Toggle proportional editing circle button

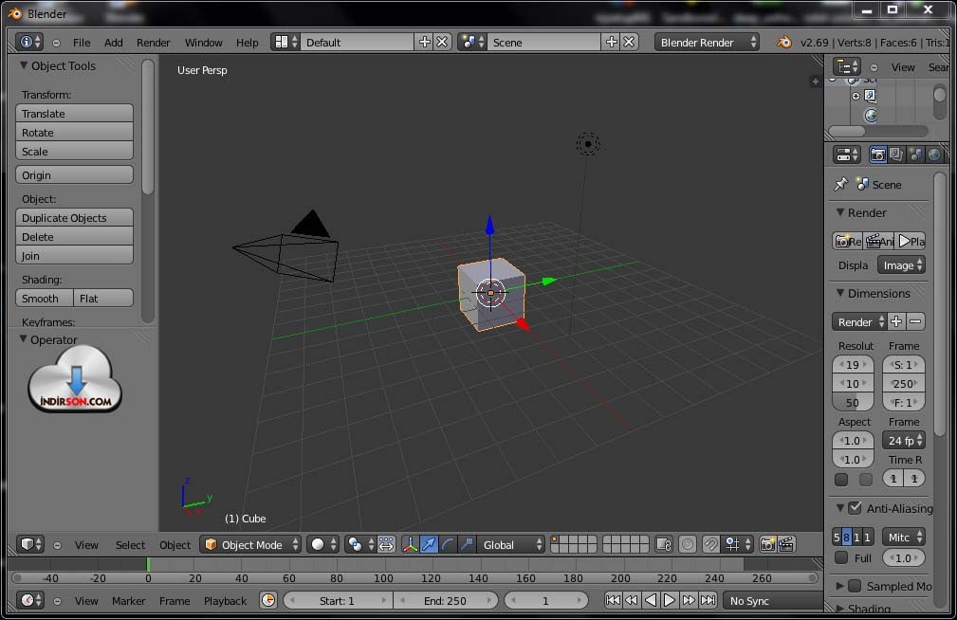pos(688,544)
